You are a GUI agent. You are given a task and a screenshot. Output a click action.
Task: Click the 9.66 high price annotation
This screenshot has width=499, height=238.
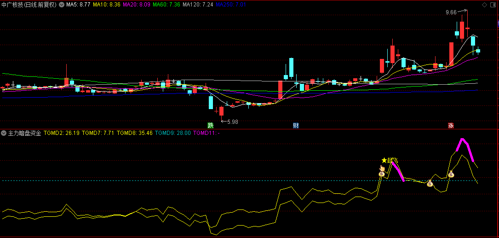(x=451, y=12)
